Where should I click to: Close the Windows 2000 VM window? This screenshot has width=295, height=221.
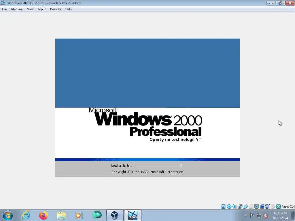290,3
